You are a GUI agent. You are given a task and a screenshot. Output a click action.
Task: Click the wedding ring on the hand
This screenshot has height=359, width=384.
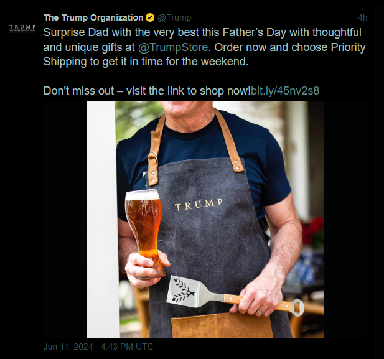pyautogui.click(x=260, y=312)
